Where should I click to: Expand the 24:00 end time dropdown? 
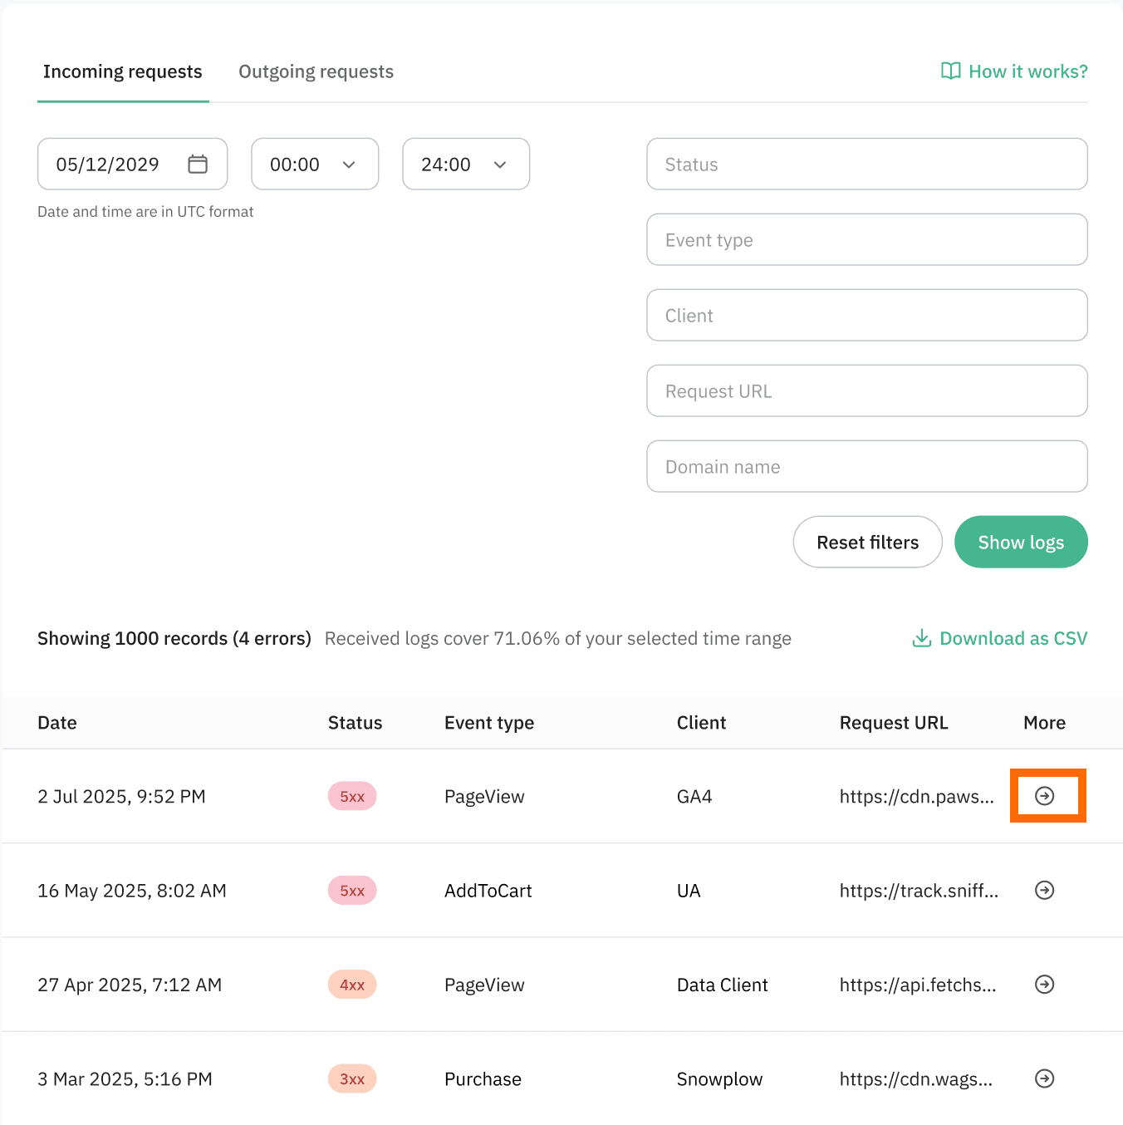(x=466, y=164)
